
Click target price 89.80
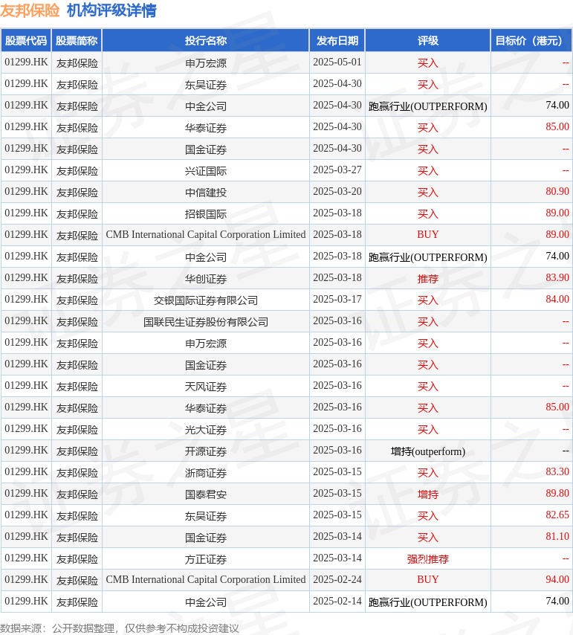pyautogui.click(x=557, y=493)
